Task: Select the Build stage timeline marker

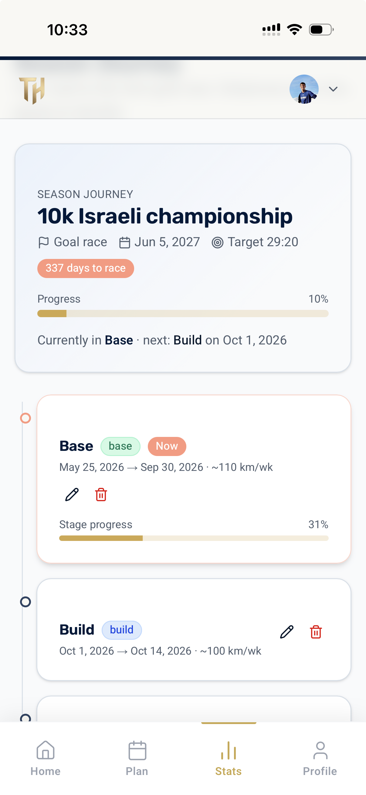Action: click(x=25, y=602)
